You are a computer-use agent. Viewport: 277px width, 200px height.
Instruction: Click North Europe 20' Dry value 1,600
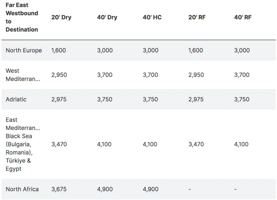pyautogui.click(x=59, y=50)
